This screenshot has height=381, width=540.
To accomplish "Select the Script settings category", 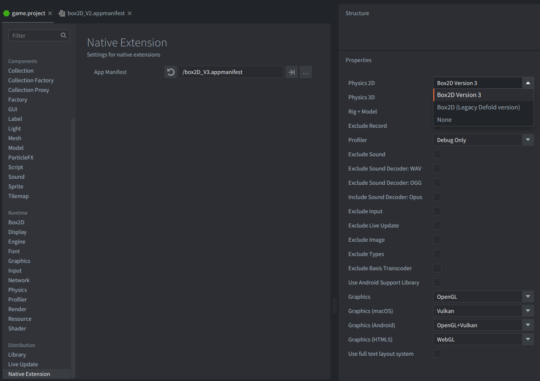I will coord(16,167).
